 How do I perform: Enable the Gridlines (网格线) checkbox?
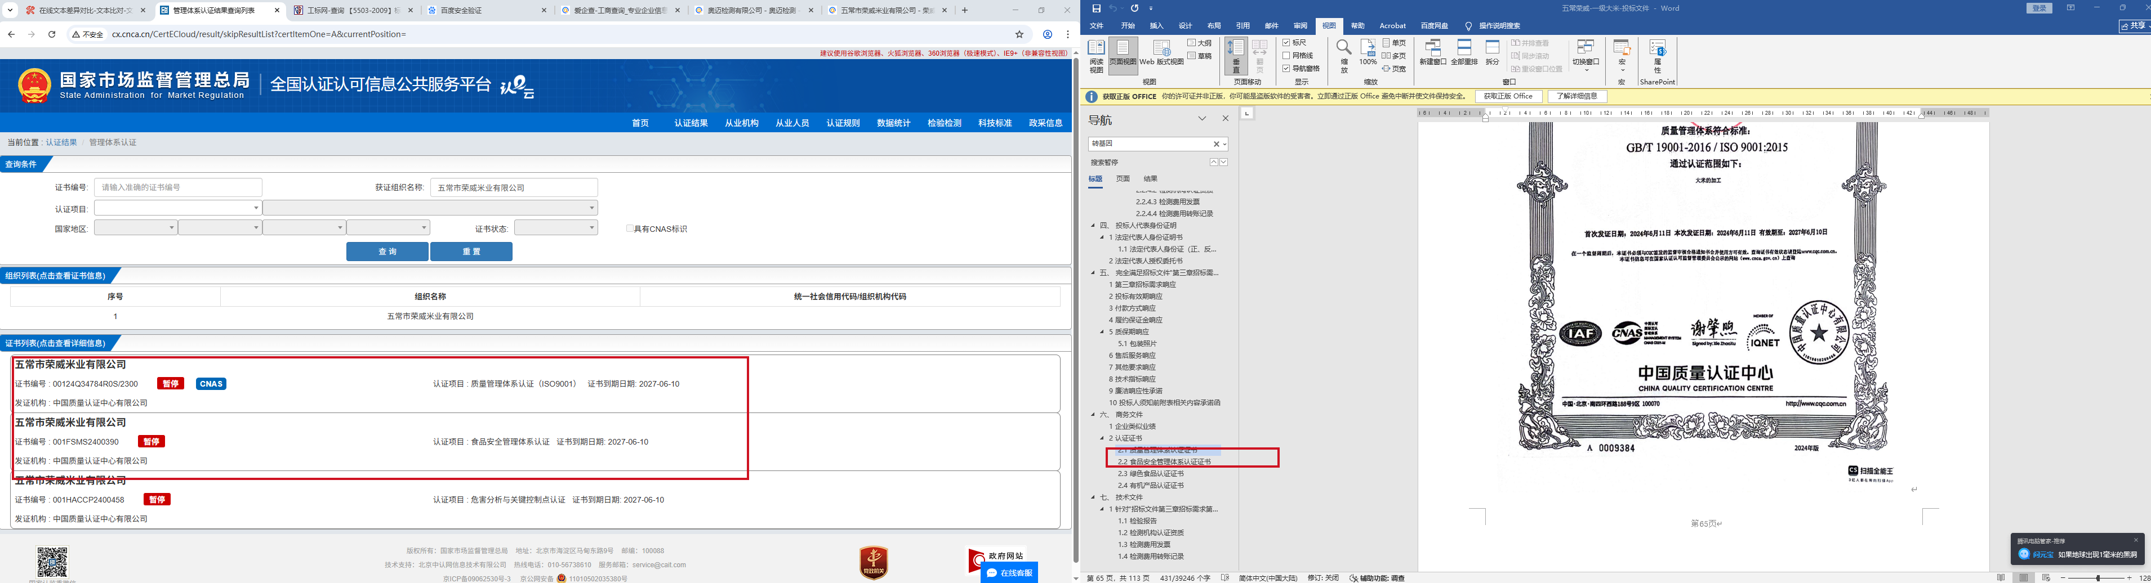[x=1287, y=56]
